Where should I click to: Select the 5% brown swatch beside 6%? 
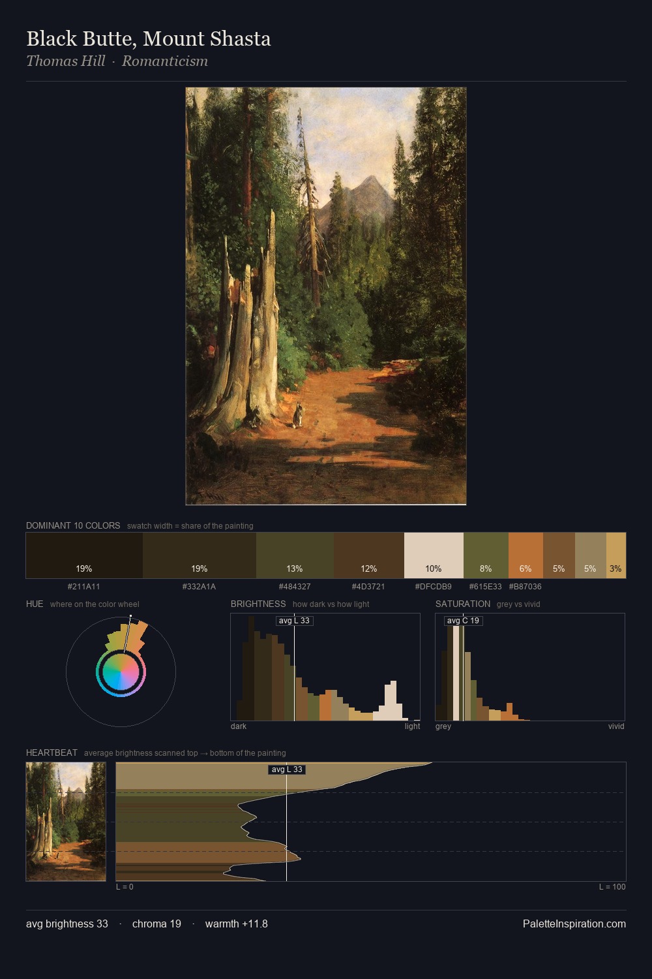pyautogui.click(x=559, y=555)
